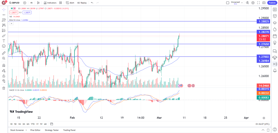Remove drawings with trash icon
Viewport: 278px width, 133px height.
pyautogui.click(x=4, y=88)
